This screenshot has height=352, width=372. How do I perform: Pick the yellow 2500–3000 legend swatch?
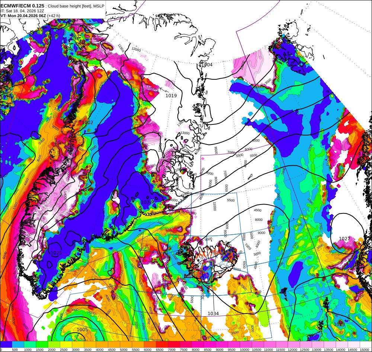66,345
